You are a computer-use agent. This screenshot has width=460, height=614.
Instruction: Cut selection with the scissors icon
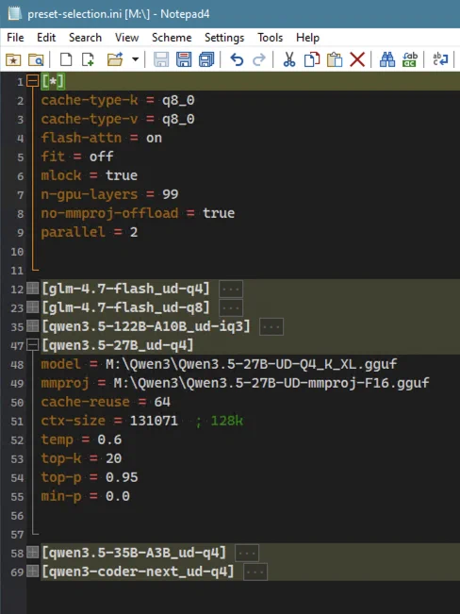tap(289, 60)
